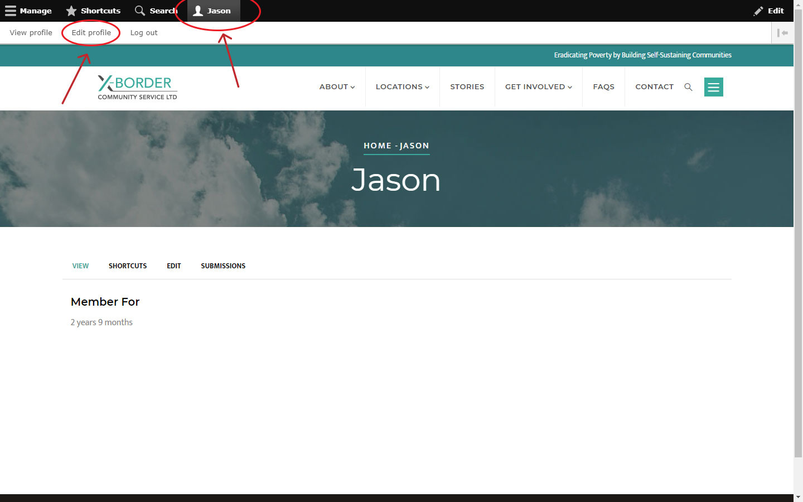Click the Home breadcrumb link
Image resolution: width=803 pixels, height=502 pixels.
pos(378,146)
